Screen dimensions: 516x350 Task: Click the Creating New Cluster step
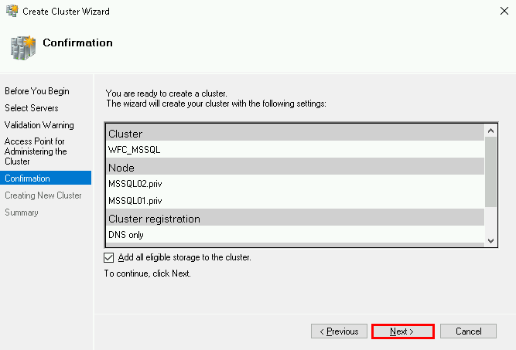pos(43,195)
